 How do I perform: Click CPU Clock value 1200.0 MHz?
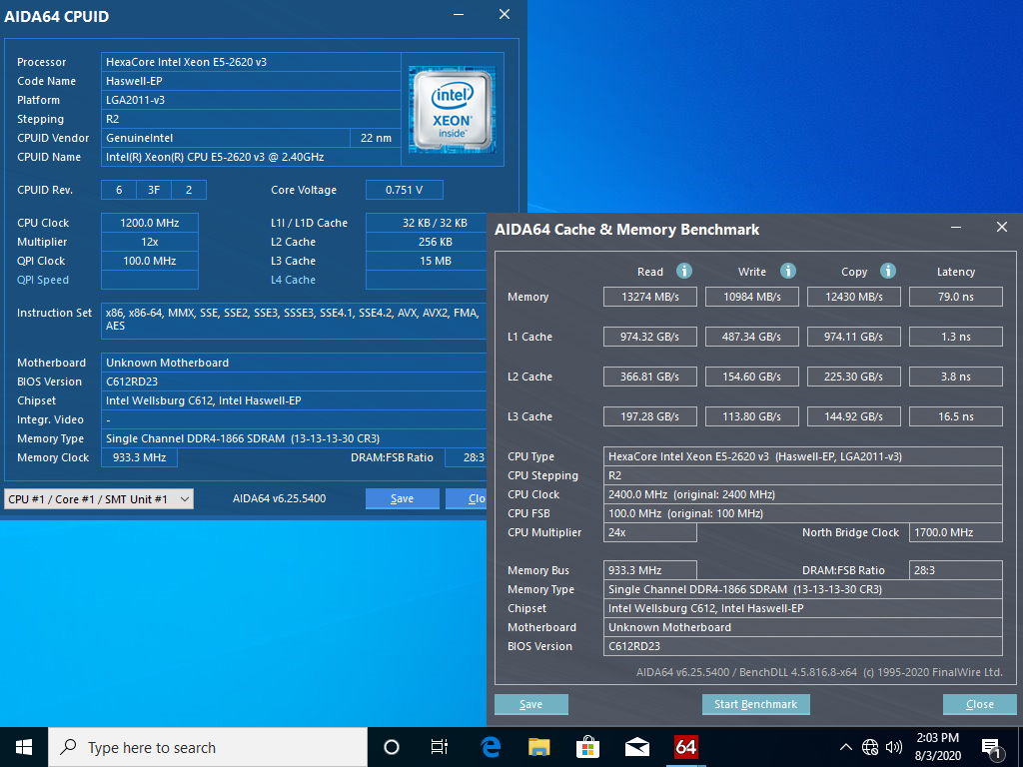[x=150, y=223]
